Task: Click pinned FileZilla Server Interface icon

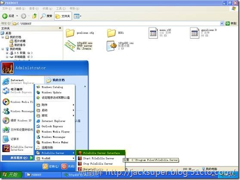Action: (6, 148)
